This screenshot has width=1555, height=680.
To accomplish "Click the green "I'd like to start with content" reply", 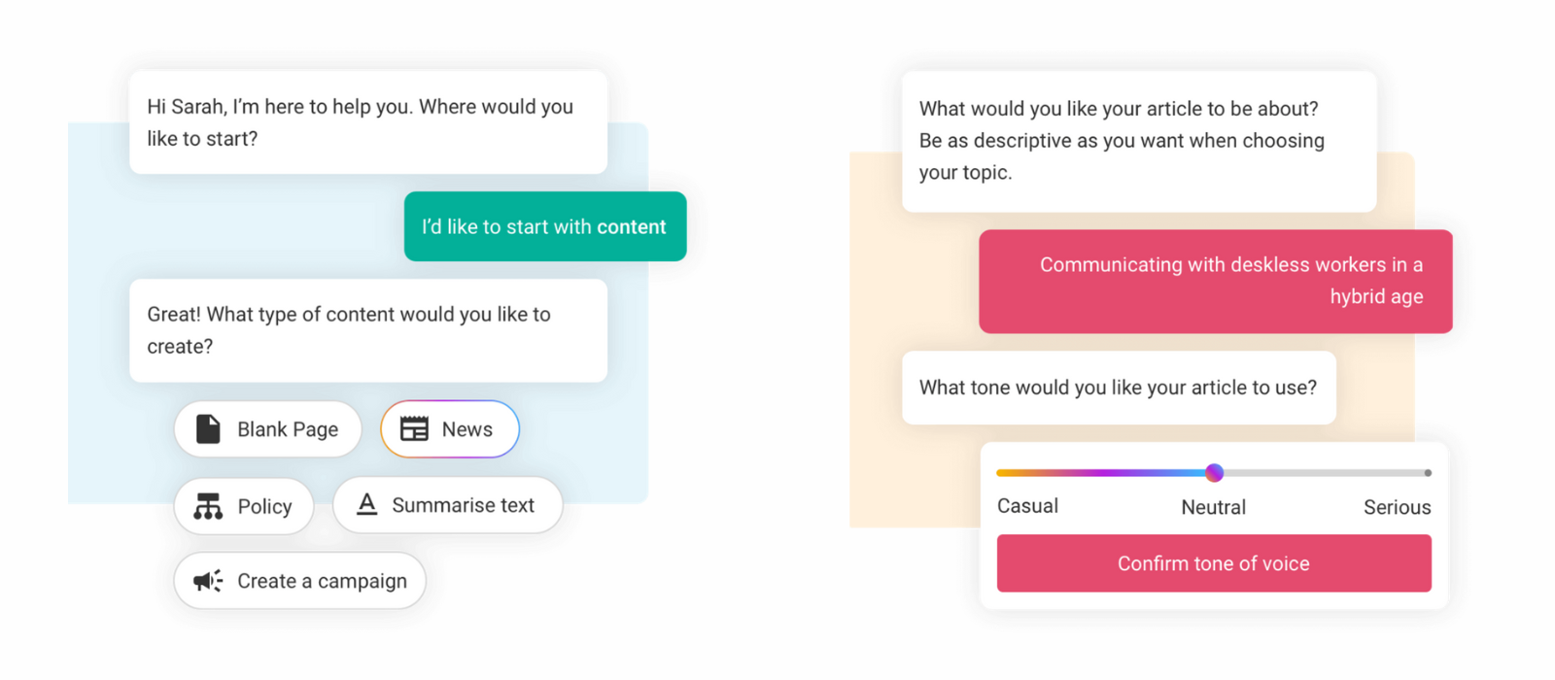I will 545,226.
